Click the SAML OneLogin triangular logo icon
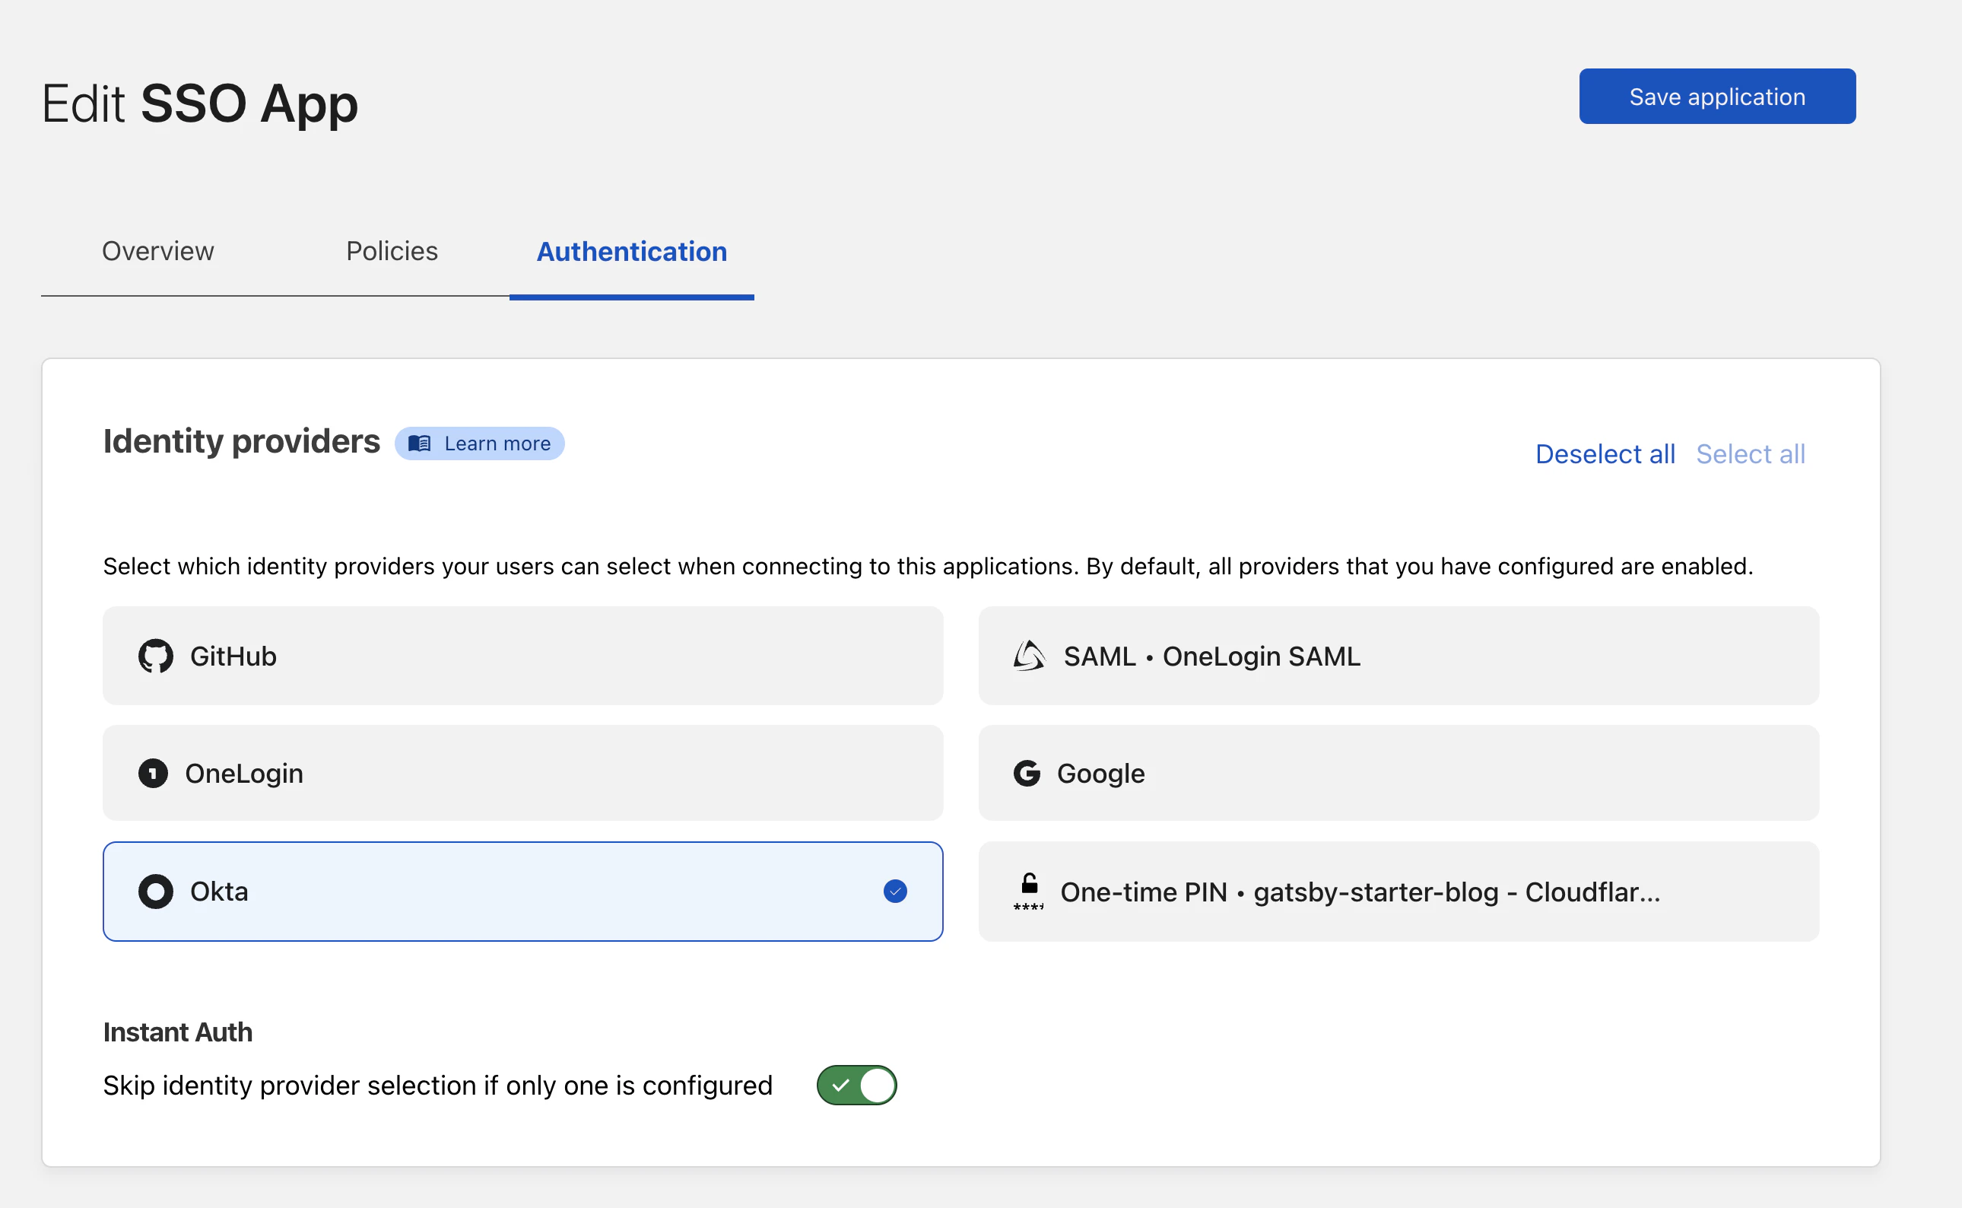This screenshot has height=1208, width=1962. tap(1030, 656)
